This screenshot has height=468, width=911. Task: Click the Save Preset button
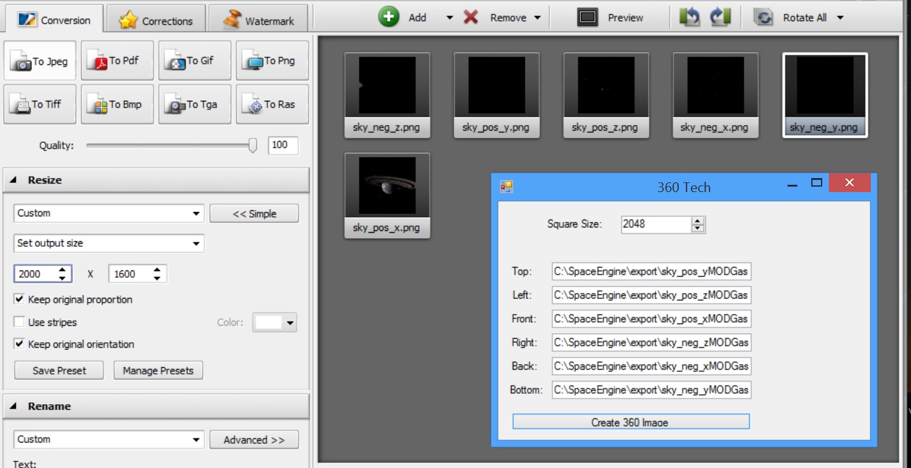59,370
